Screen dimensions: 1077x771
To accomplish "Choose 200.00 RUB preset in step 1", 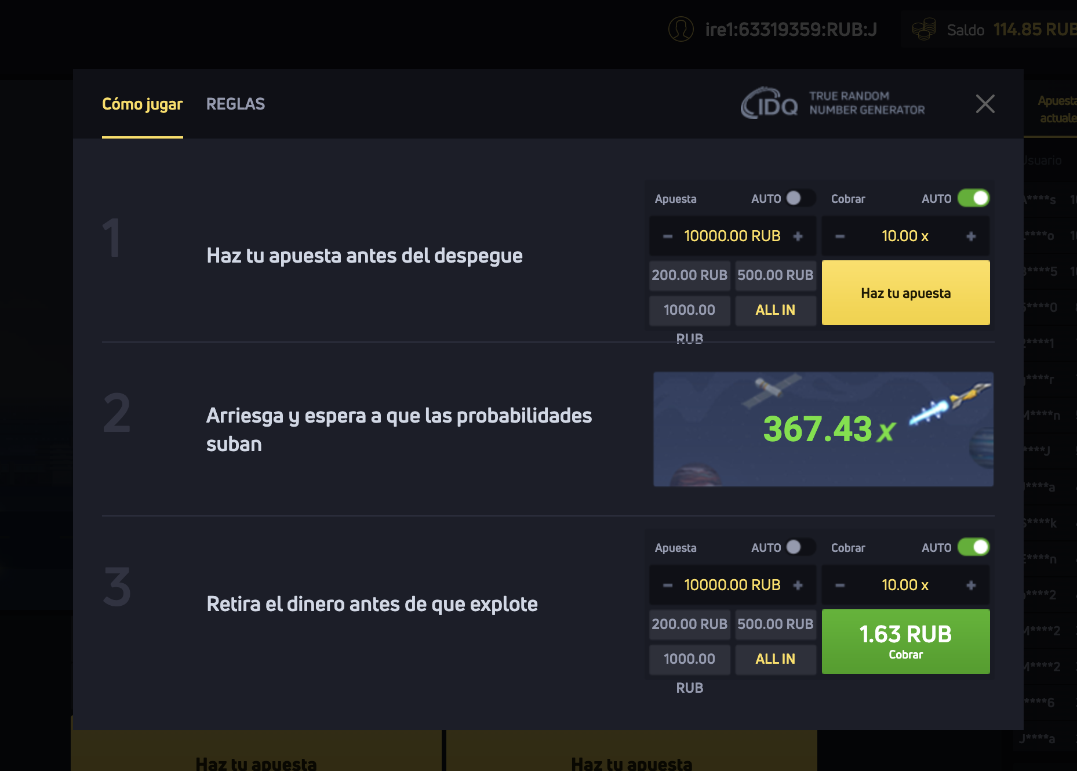I will (689, 275).
